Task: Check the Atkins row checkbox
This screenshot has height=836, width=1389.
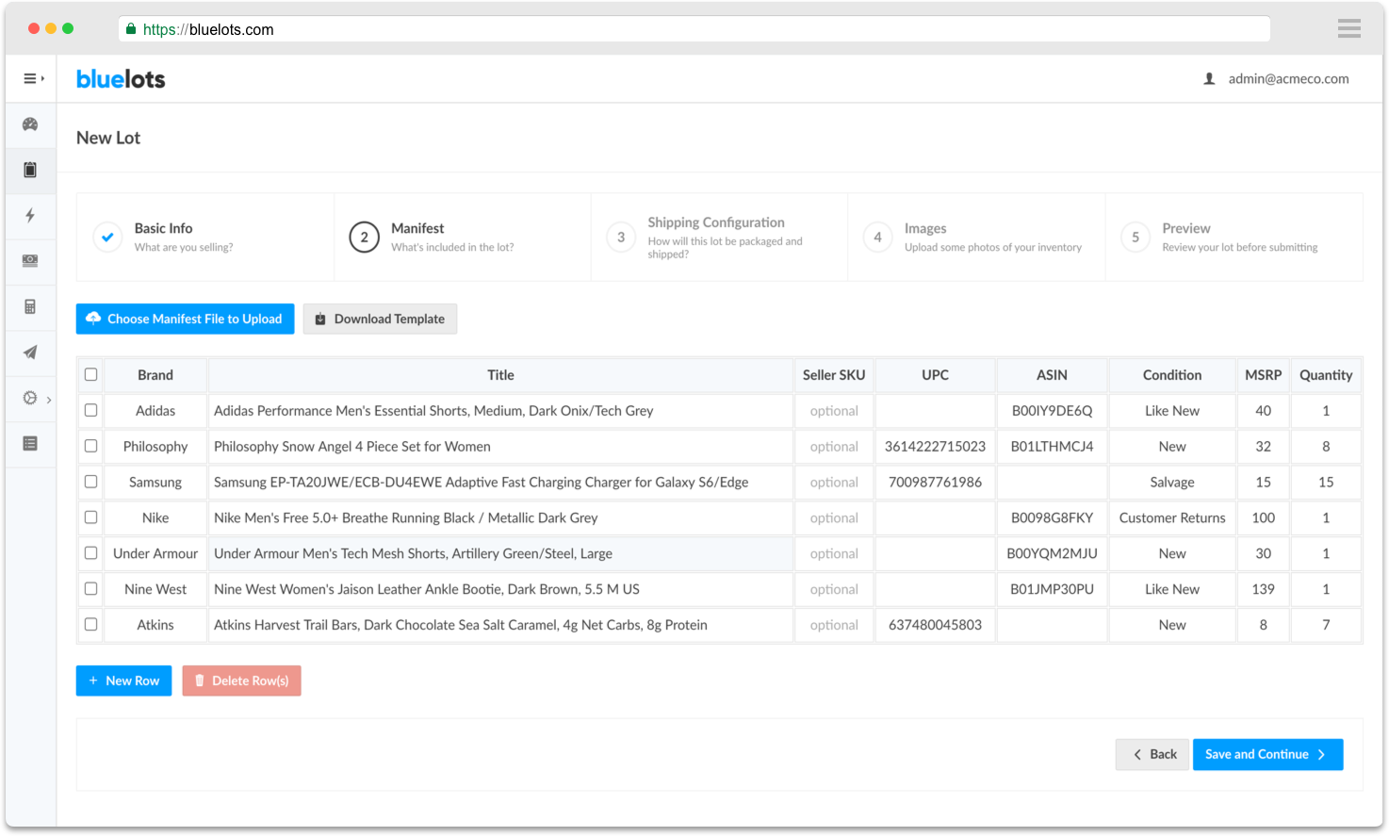Action: 90,624
